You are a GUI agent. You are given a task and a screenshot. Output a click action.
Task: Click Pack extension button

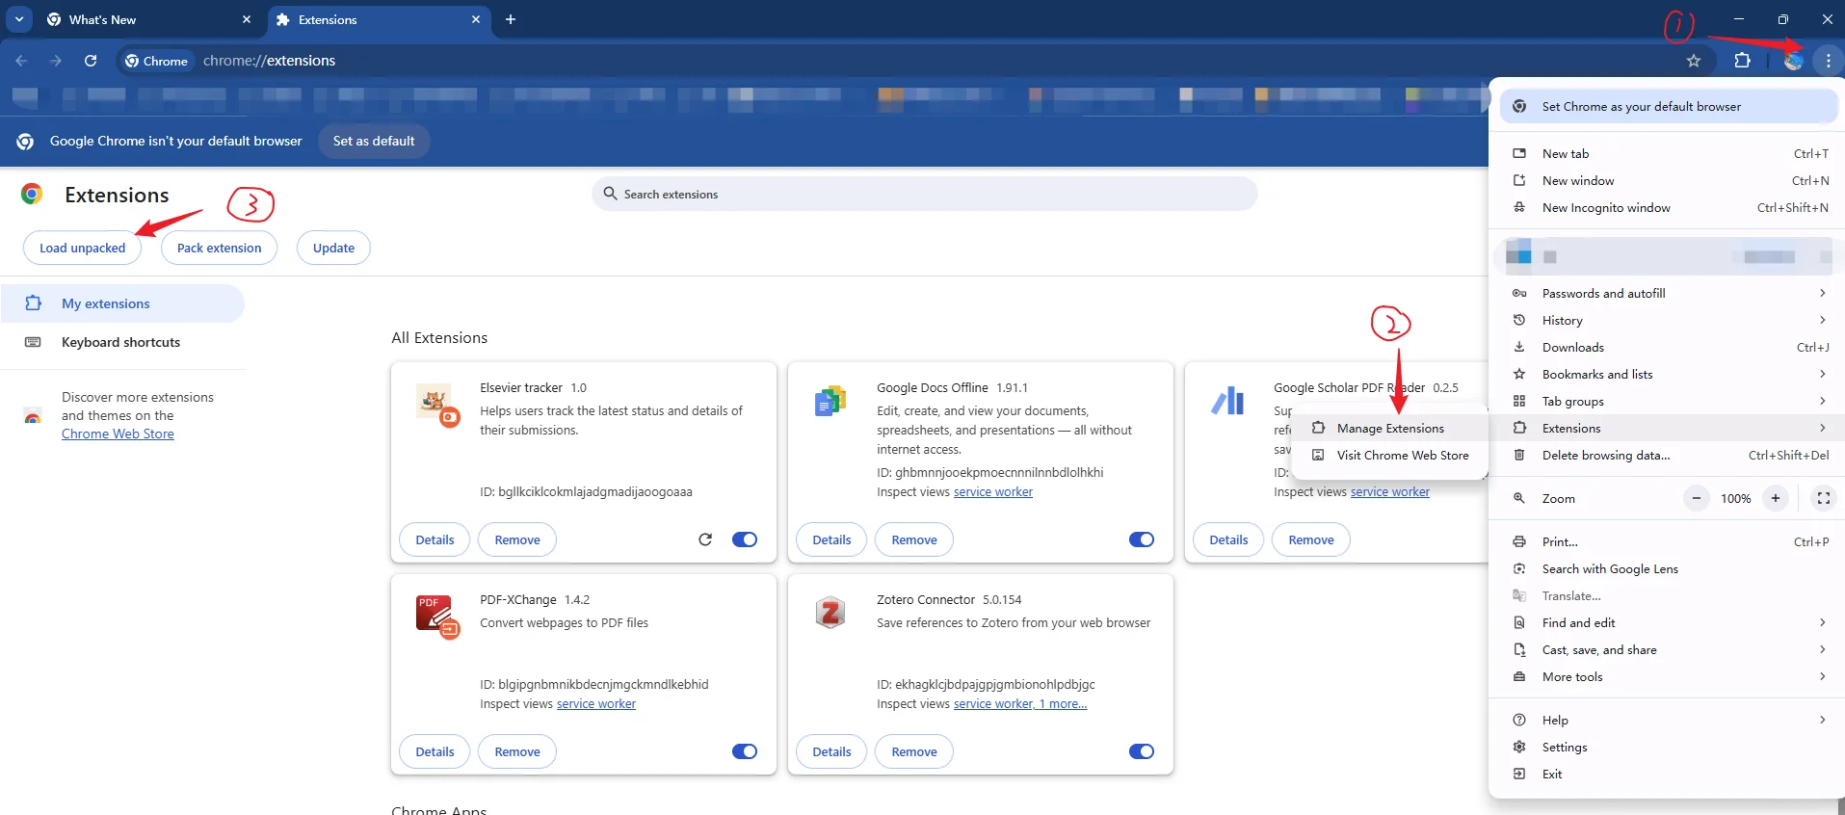(x=219, y=248)
